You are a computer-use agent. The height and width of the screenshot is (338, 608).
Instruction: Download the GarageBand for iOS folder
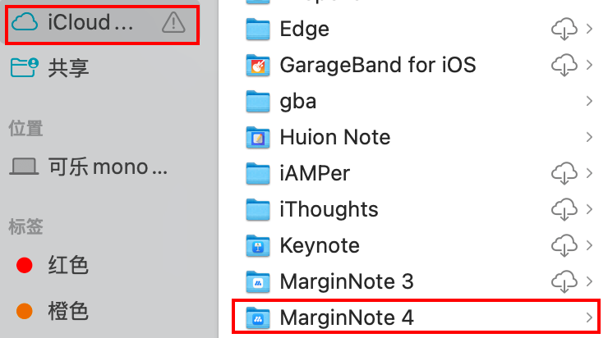564,65
